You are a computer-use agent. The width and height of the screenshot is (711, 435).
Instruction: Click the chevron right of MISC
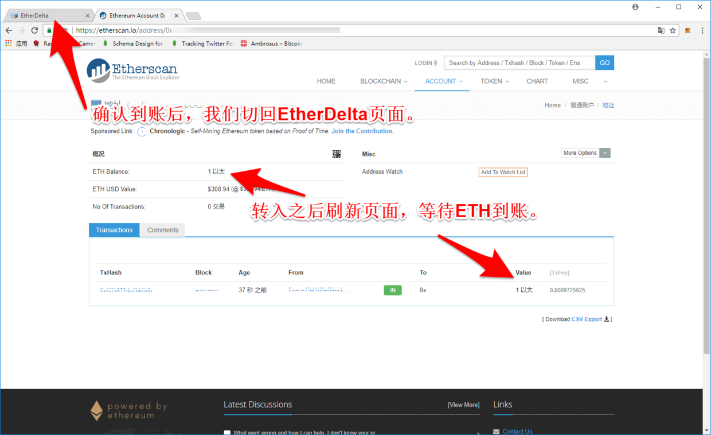[605, 81]
